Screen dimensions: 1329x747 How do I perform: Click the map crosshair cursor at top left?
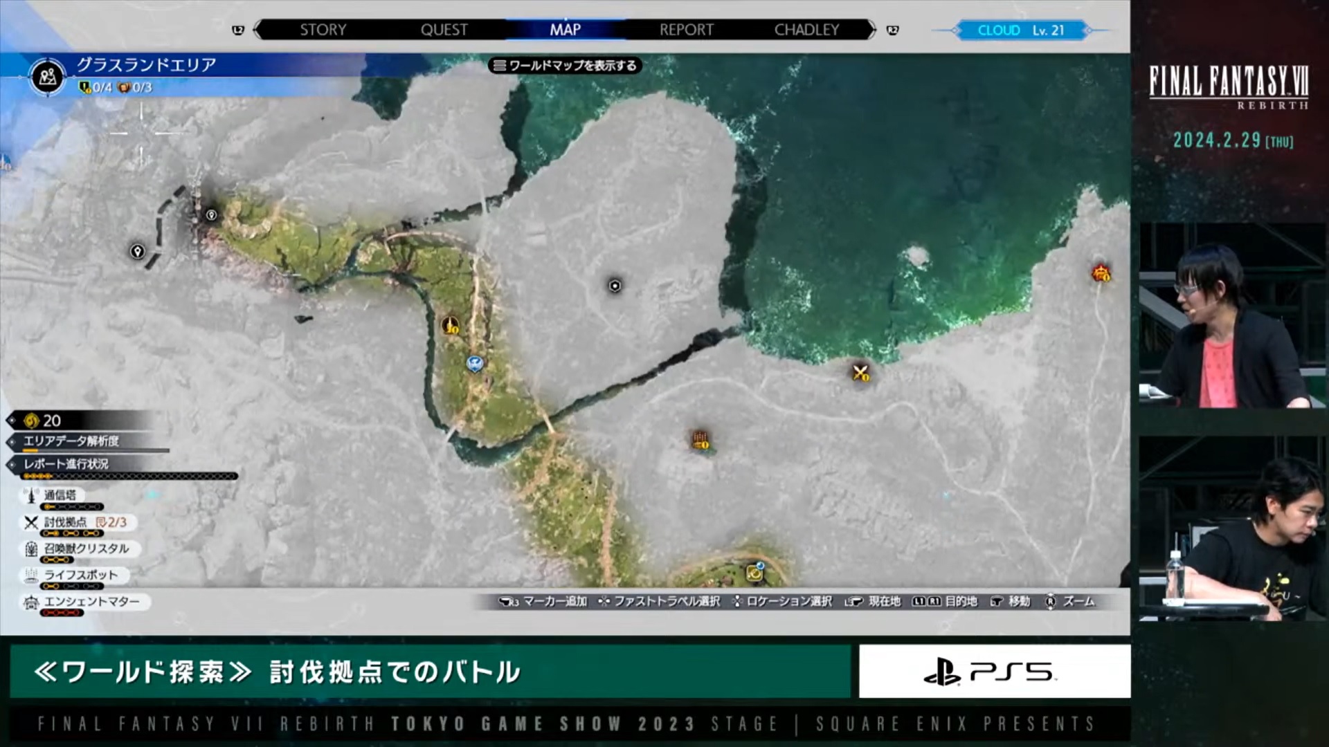pyautogui.click(x=142, y=132)
